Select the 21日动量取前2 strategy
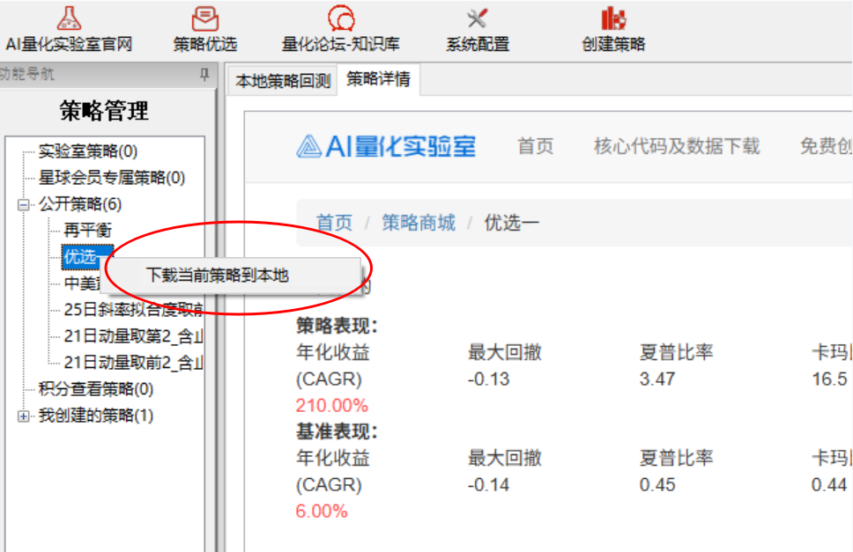This screenshot has width=853, height=552. coord(133,363)
